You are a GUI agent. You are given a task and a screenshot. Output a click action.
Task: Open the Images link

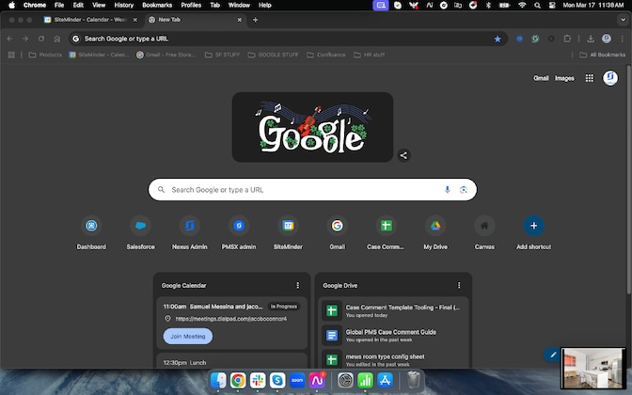click(x=564, y=78)
